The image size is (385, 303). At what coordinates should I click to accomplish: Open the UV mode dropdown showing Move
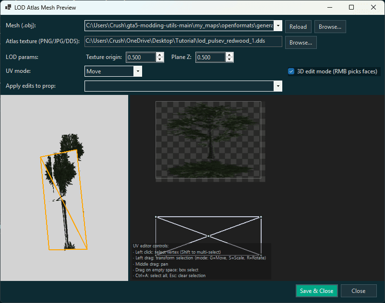(138, 71)
